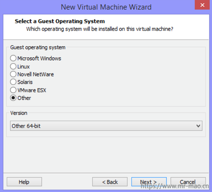Viewport: 212px width, 192px height.
Task: Click the Help button
Action: pyautogui.click(x=24, y=182)
